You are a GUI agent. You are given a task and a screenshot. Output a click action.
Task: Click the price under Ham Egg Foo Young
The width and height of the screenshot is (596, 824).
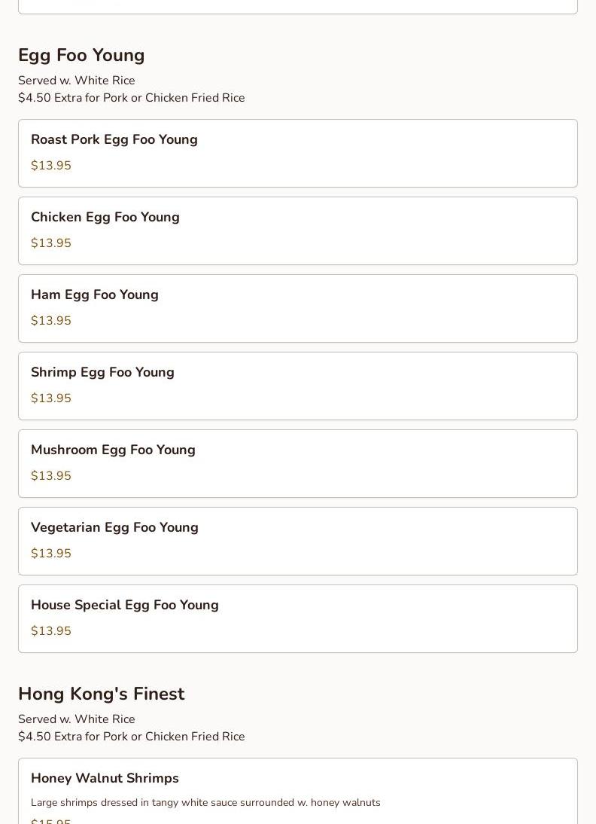pos(51,321)
